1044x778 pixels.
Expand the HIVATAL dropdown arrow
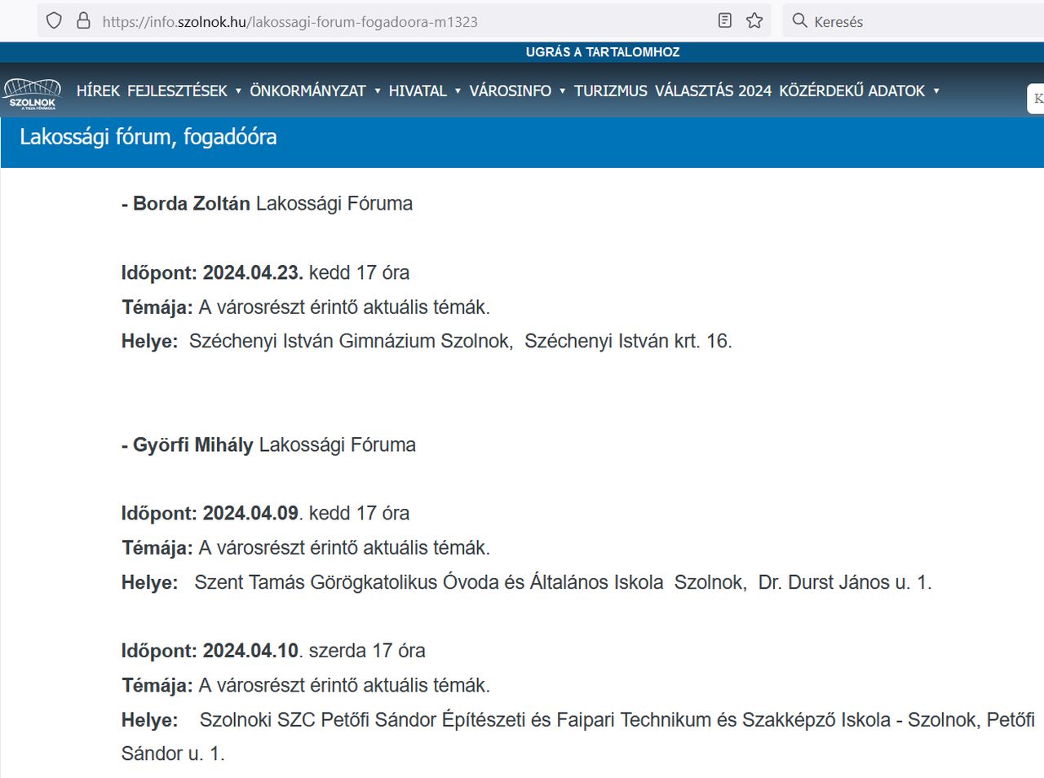coord(458,91)
